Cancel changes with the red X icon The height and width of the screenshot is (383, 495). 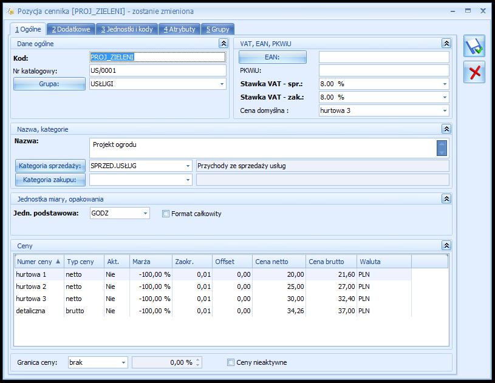click(x=474, y=72)
